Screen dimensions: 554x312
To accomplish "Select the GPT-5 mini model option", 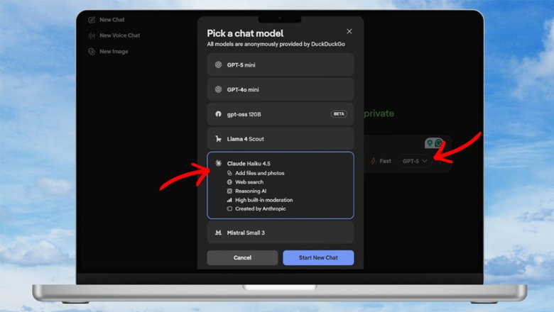I will (281, 65).
